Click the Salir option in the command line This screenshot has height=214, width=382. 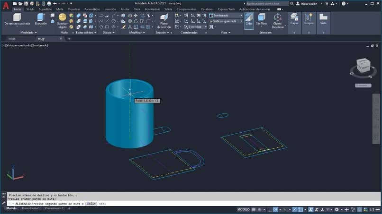[x=91, y=204]
